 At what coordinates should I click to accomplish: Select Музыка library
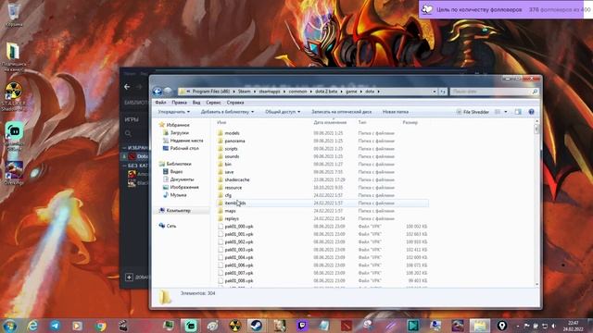pos(174,195)
